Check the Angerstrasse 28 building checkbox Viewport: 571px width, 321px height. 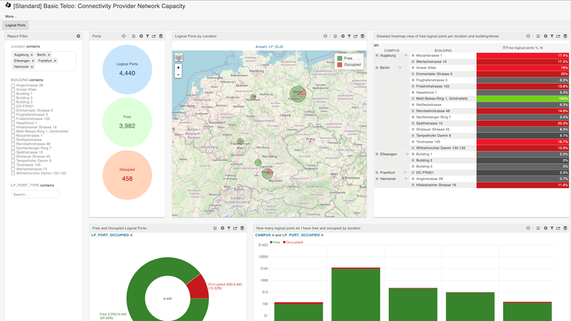tap(13, 85)
